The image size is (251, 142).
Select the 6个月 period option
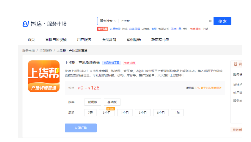click(x=161, y=113)
